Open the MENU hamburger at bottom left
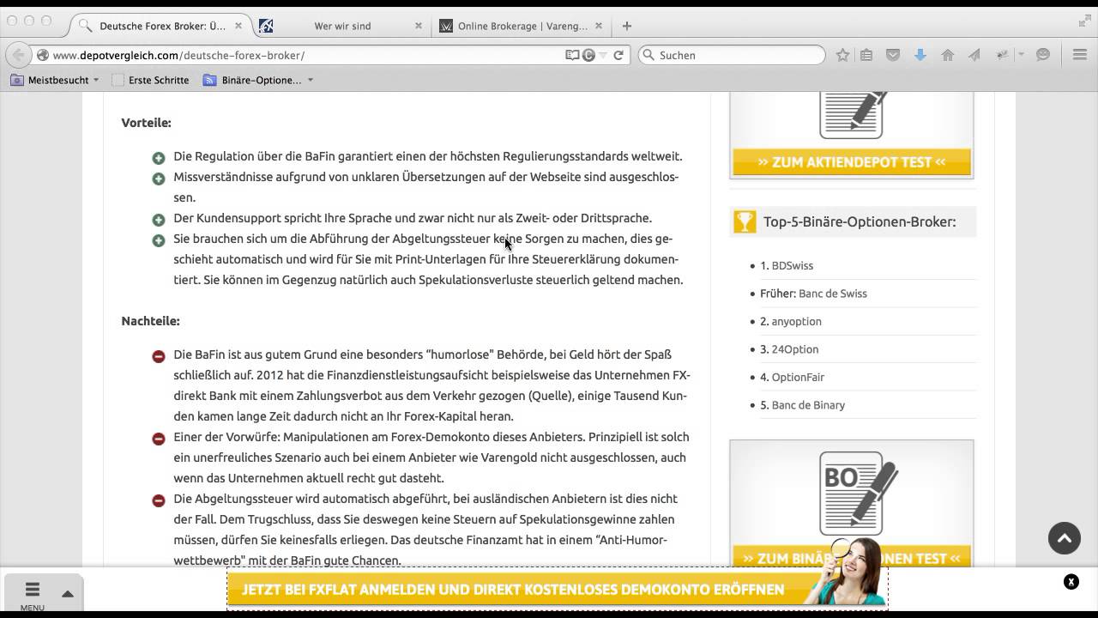Viewport: 1098px width, 618px height. (32, 593)
